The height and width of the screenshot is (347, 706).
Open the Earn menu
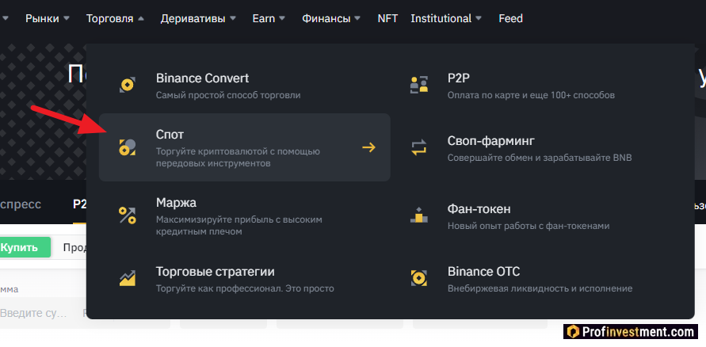[x=264, y=18]
